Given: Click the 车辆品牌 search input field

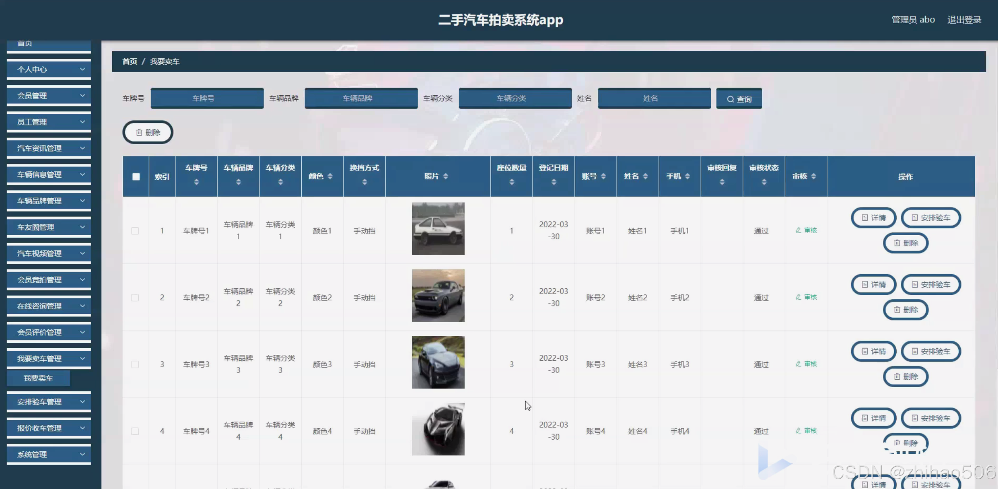Looking at the screenshot, I should (361, 98).
